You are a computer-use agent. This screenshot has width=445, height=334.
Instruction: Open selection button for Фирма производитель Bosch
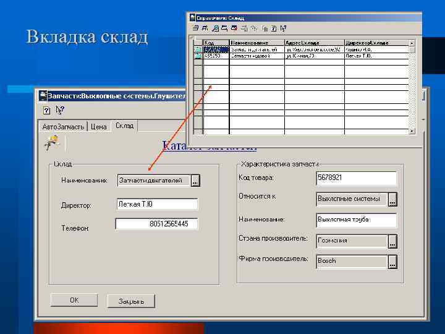click(x=392, y=262)
